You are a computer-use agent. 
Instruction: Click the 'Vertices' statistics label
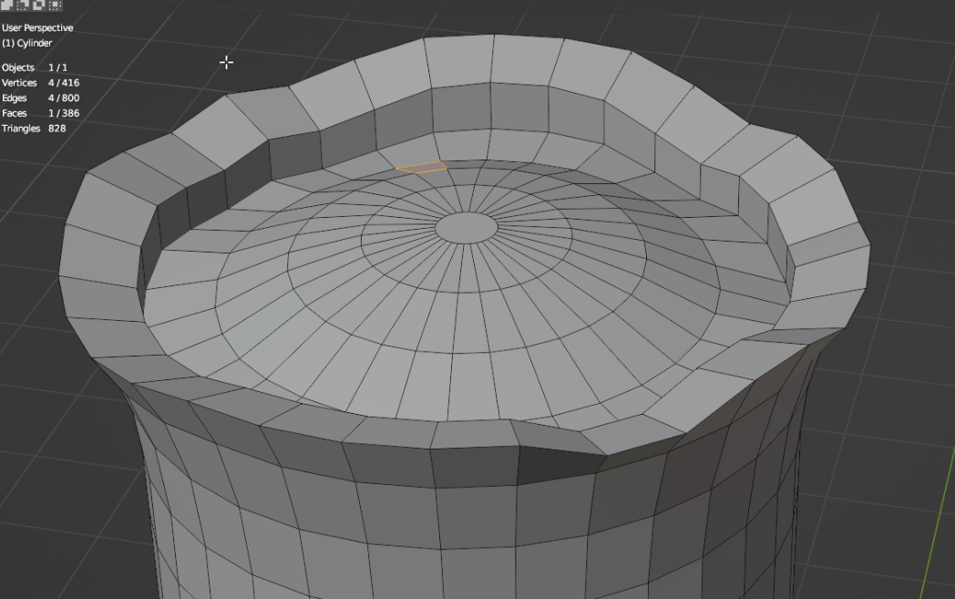(x=19, y=83)
